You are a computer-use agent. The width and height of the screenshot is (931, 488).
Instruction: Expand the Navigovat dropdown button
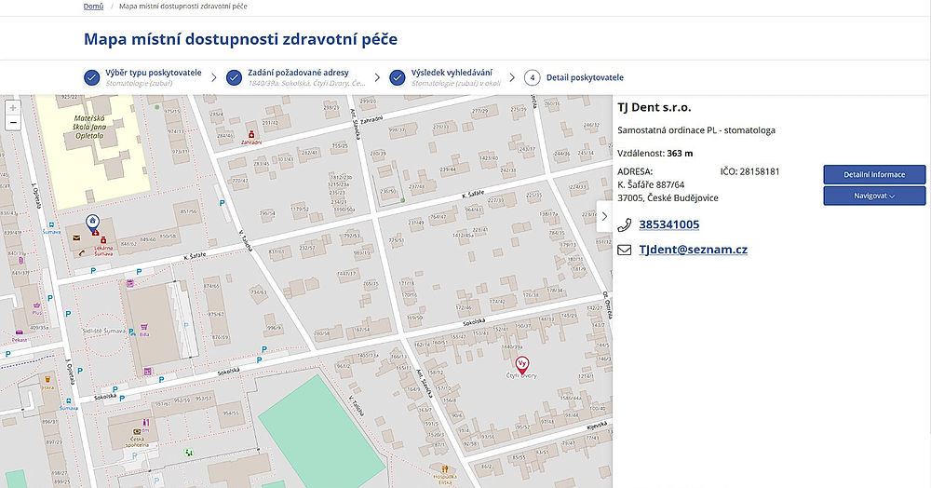(x=873, y=197)
